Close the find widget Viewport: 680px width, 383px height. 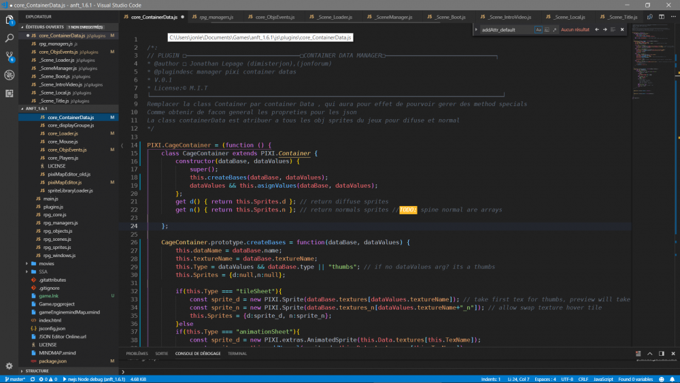tap(622, 29)
